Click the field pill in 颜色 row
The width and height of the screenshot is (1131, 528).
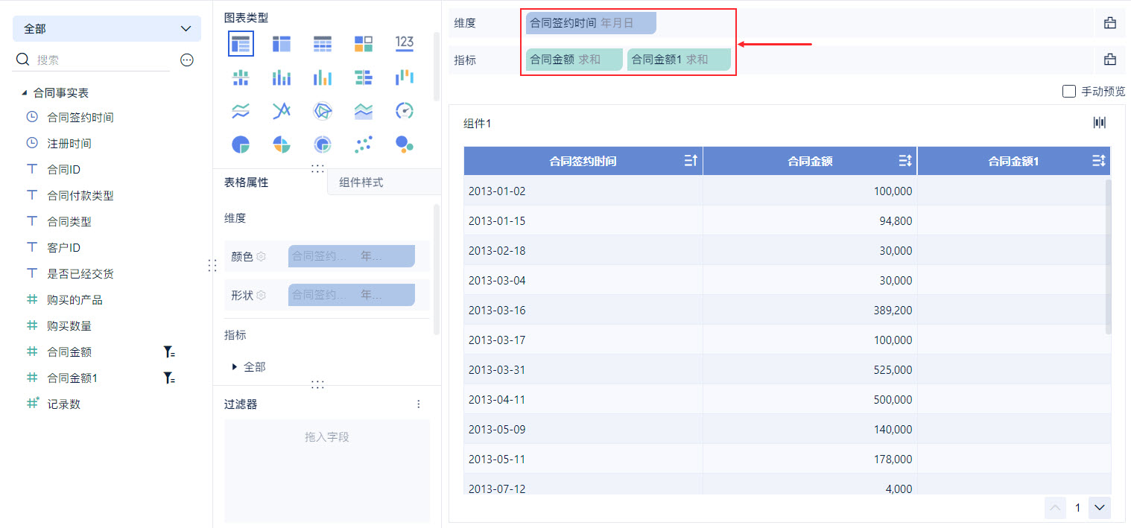click(x=352, y=256)
